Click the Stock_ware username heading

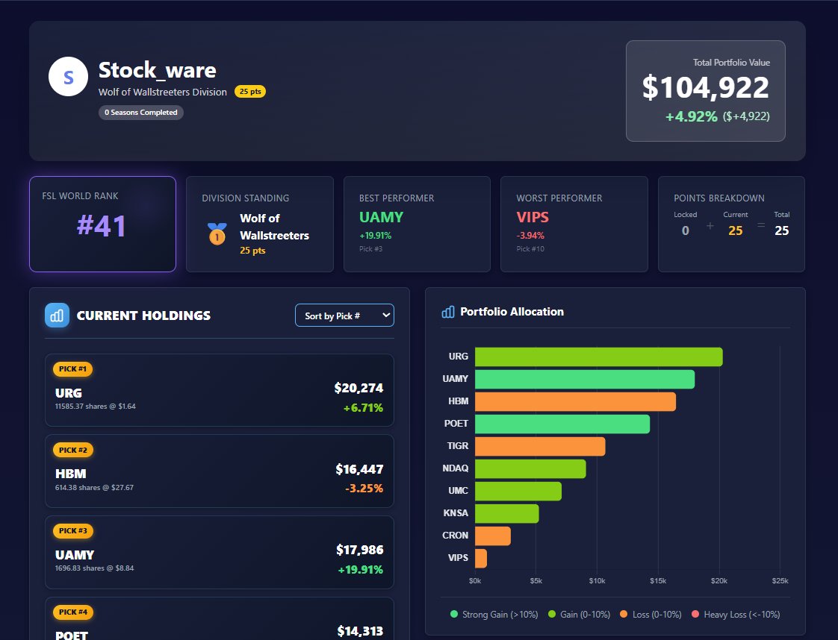coord(157,70)
